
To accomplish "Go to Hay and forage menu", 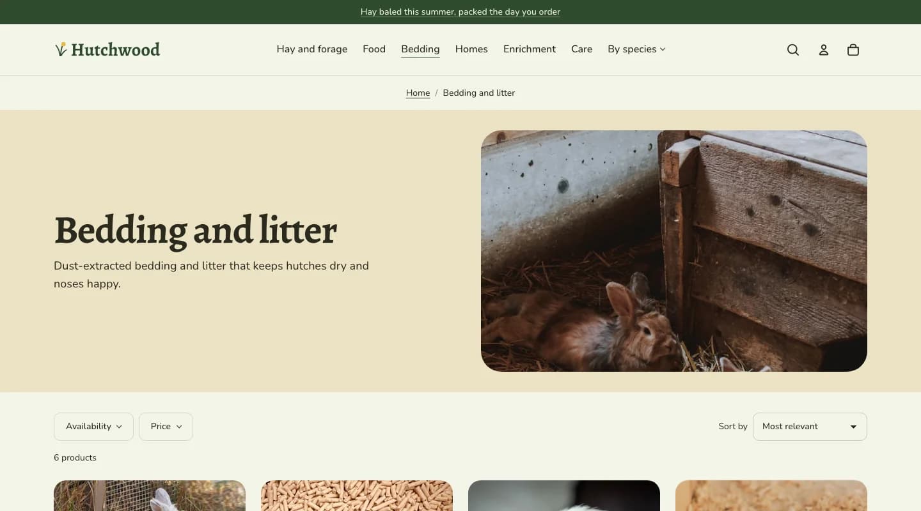I will 312,49.
